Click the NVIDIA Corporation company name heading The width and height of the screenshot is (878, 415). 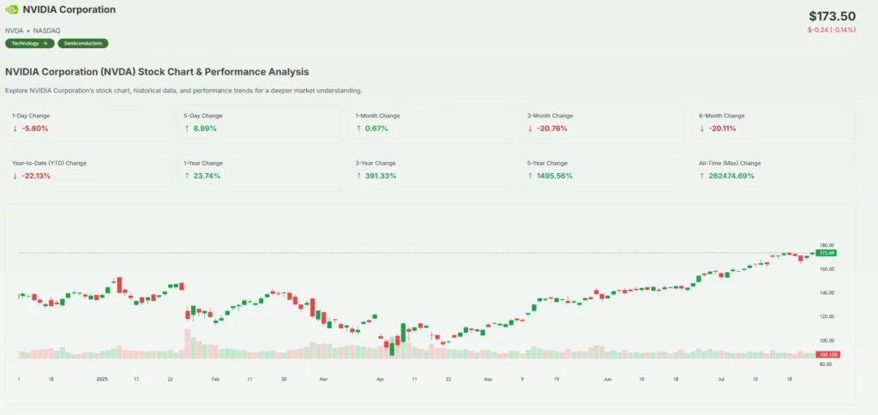pos(69,9)
